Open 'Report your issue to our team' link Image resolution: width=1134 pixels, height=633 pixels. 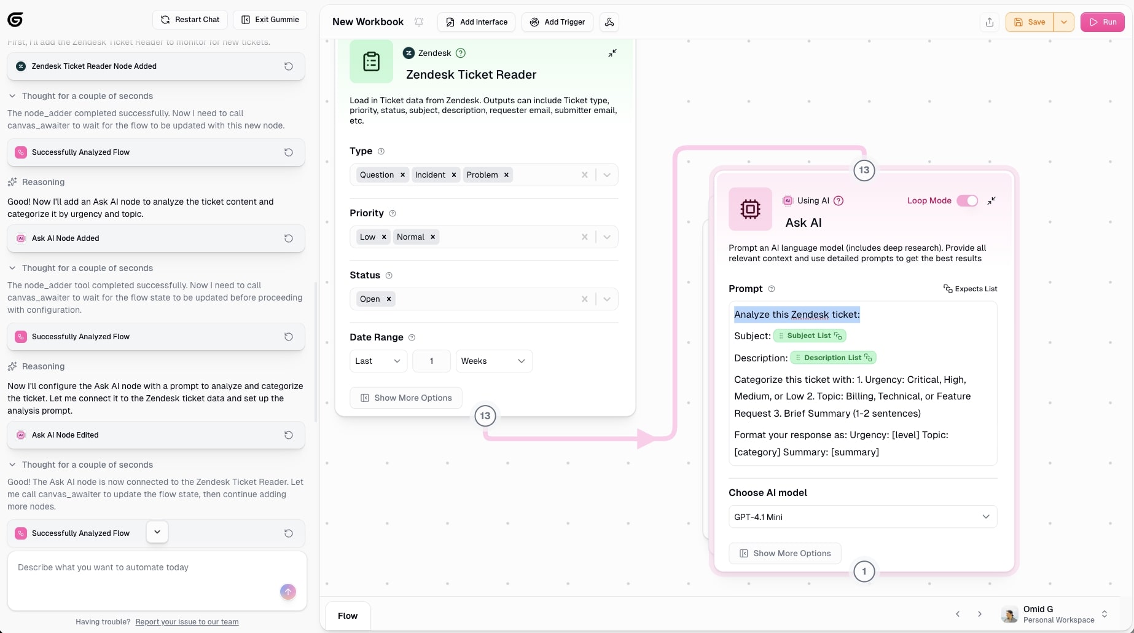point(187,622)
